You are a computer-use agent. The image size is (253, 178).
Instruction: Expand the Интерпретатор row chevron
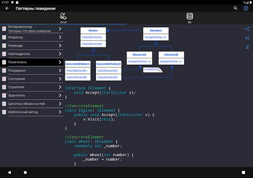(60, 29)
